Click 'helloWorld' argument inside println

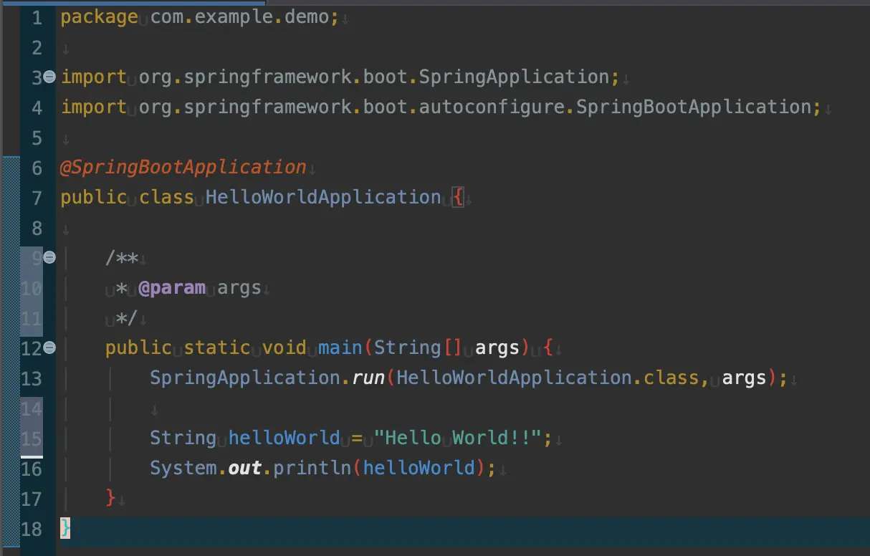click(419, 468)
